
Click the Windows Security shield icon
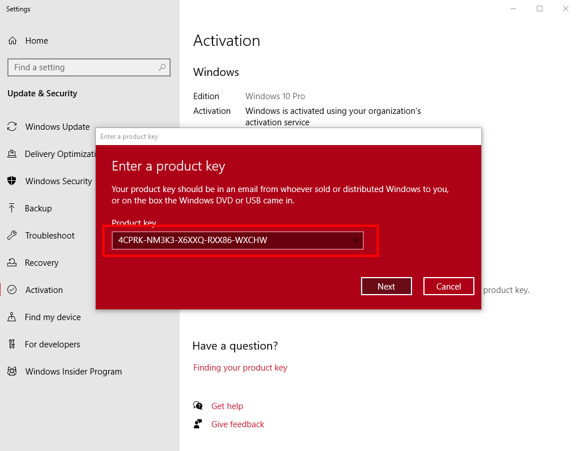pyautogui.click(x=12, y=181)
